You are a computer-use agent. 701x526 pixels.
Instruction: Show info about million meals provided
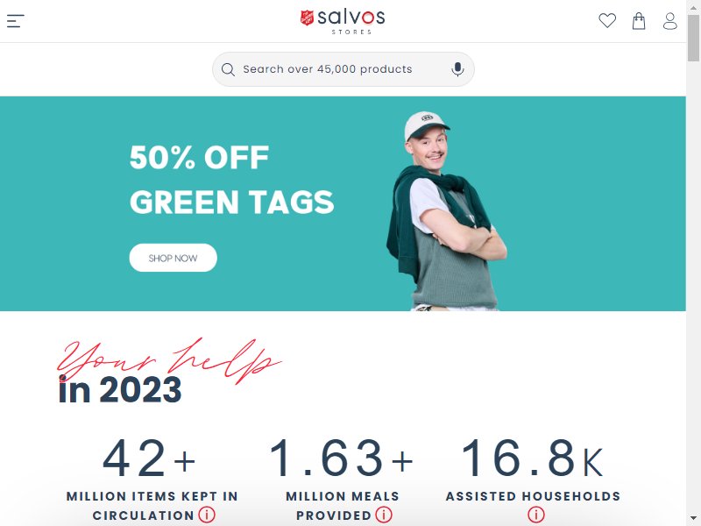pos(384,515)
